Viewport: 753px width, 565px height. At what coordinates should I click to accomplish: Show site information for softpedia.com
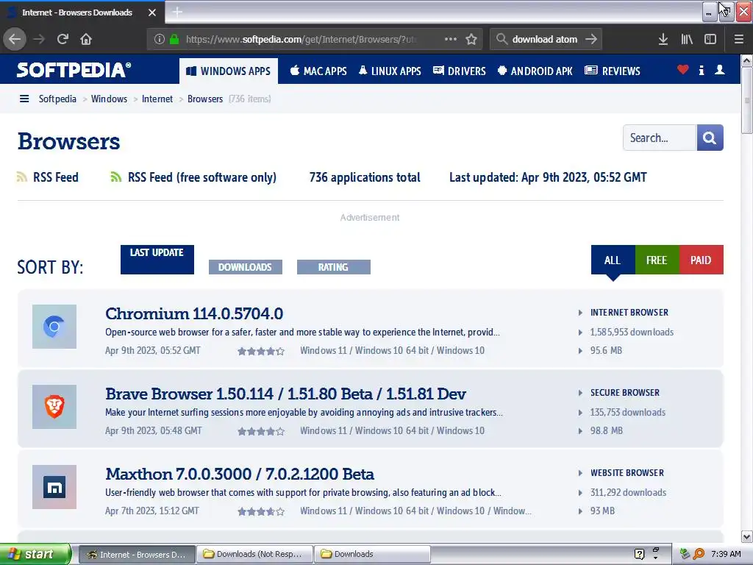click(159, 39)
